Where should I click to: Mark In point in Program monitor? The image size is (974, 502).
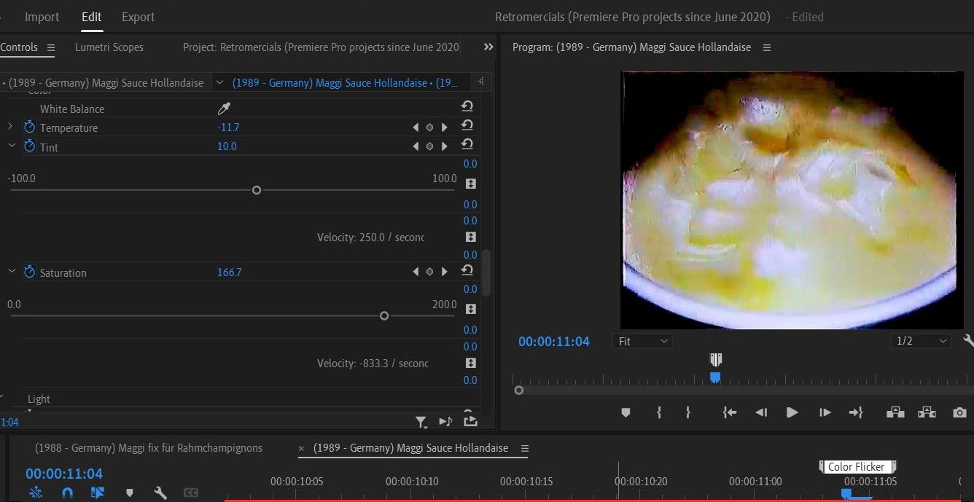tap(659, 412)
